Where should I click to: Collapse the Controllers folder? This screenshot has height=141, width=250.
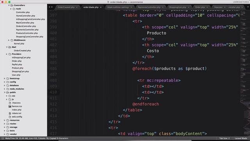coord(9,5)
